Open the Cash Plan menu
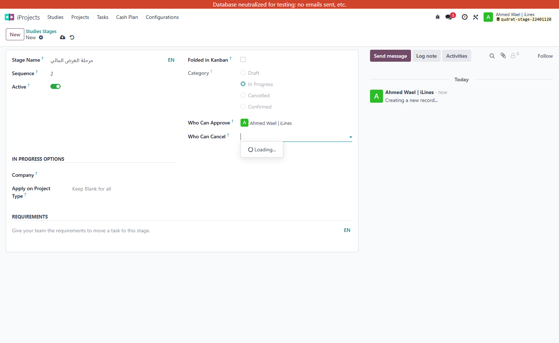Viewport: 559px width, 343px height. click(x=127, y=17)
